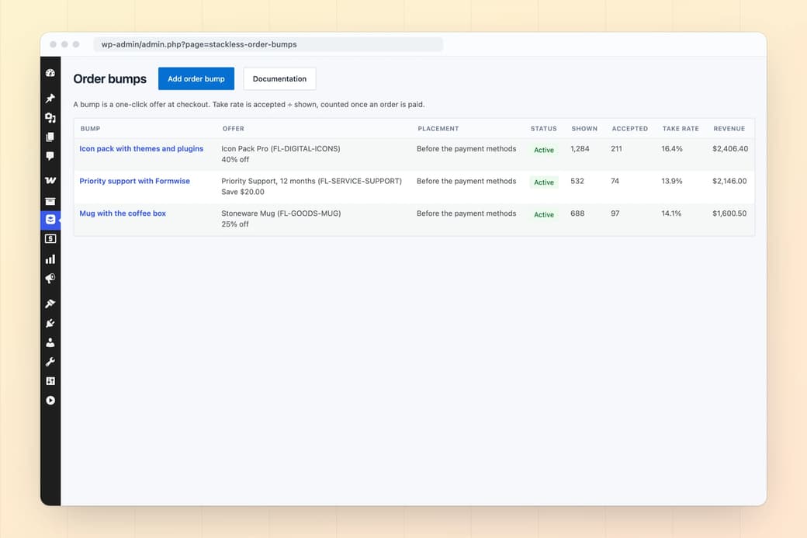Open the WordPress Dashboard sidebar icon
807x538 pixels.
pos(50,73)
